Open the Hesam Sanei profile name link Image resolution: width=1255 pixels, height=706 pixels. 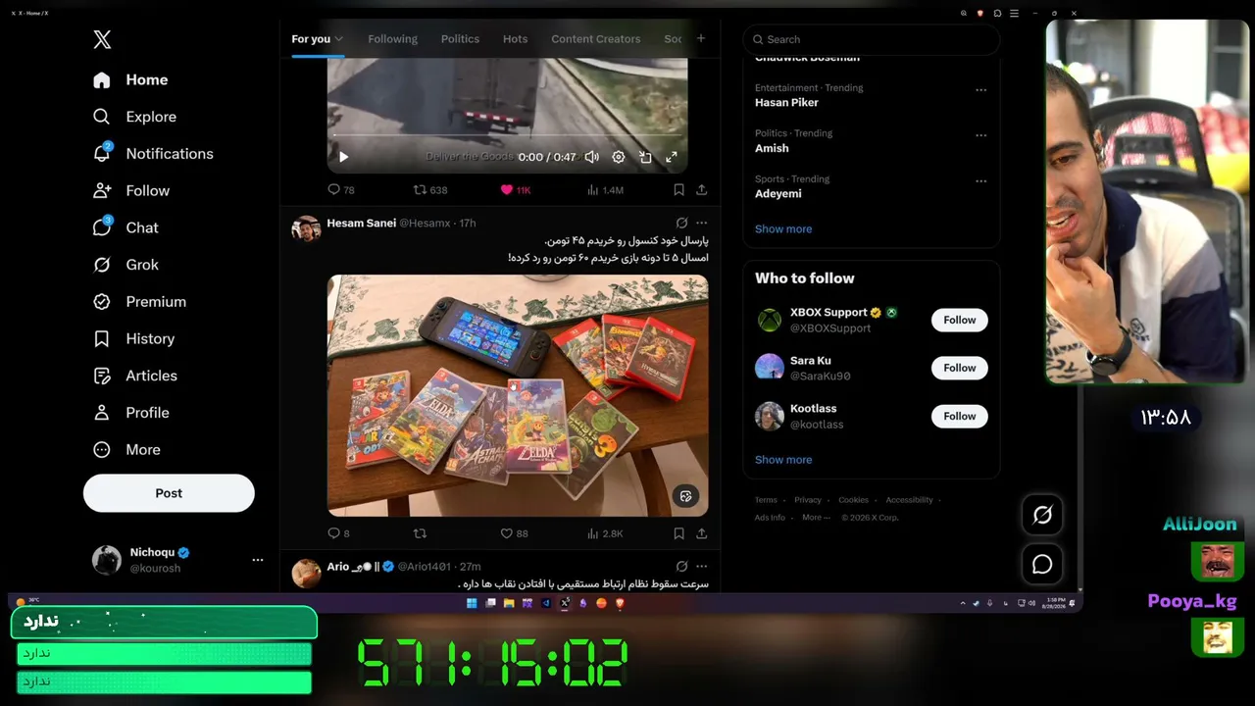[x=361, y=223]
